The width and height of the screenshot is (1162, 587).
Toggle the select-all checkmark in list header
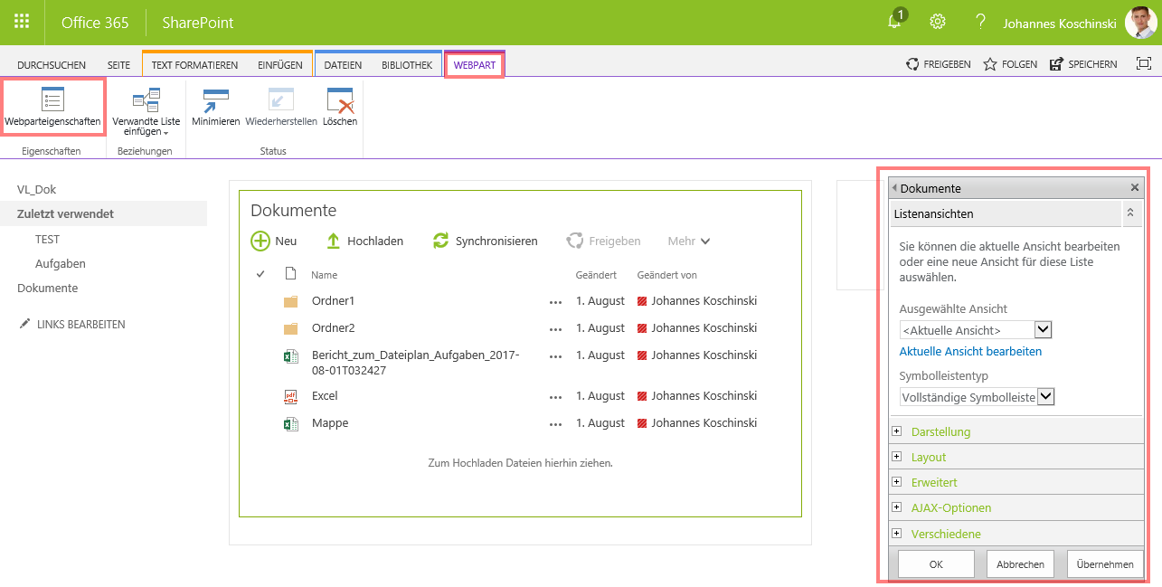point(260,274)
